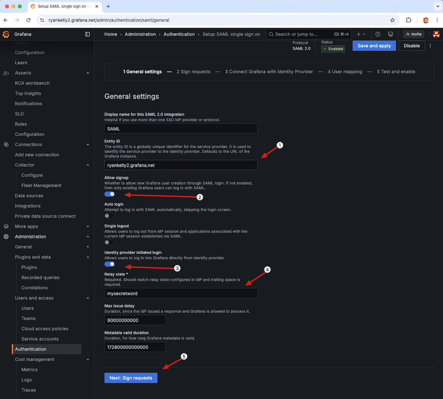The width and height of the screenshot is (443, 399).
Task: Open RCA workbench in sidebar
Action: tap(32, 83)
